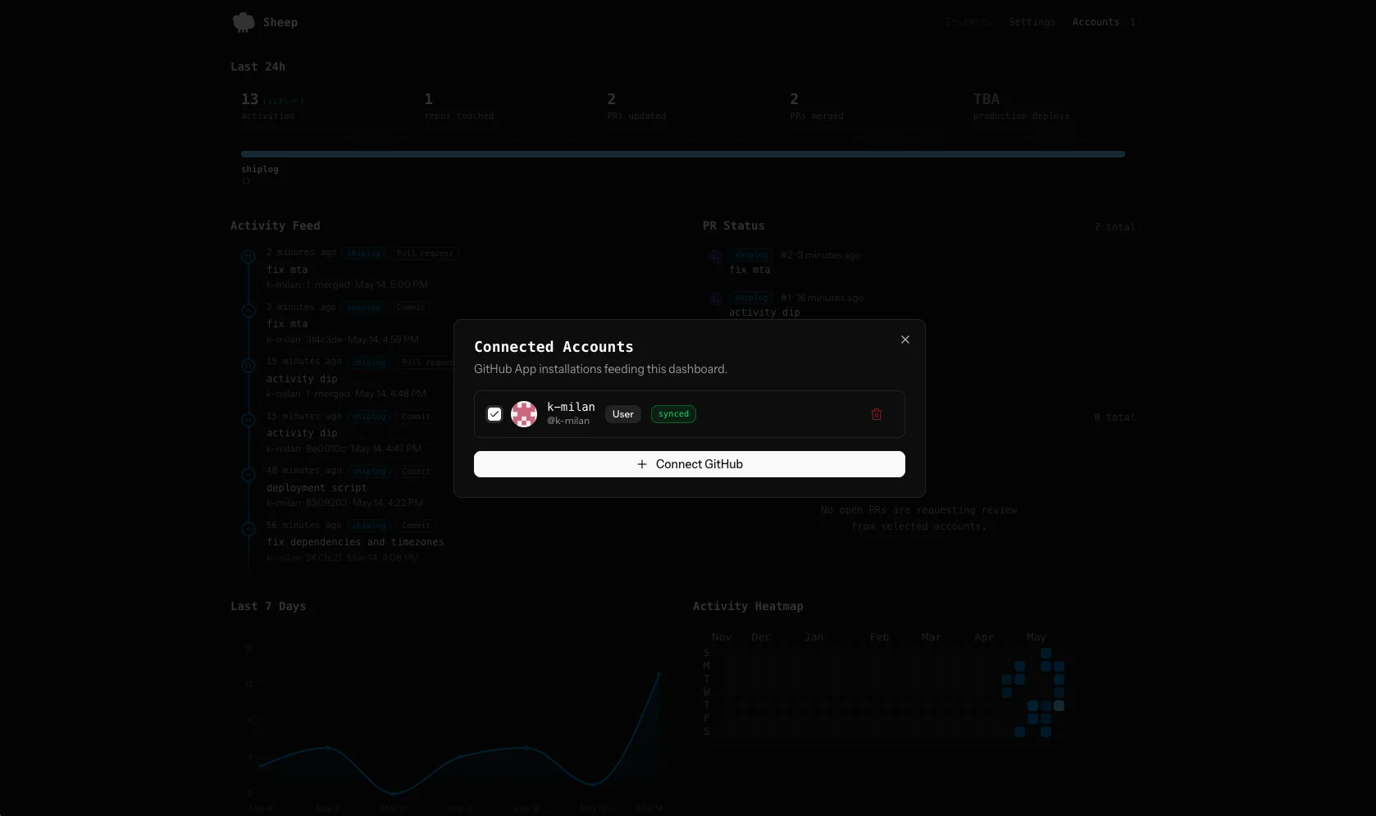This screenshot has height=816, width=1376.
Task: Click 'activity dip' in PR Status
Action: pyautogui.click(x=764, y=312)
